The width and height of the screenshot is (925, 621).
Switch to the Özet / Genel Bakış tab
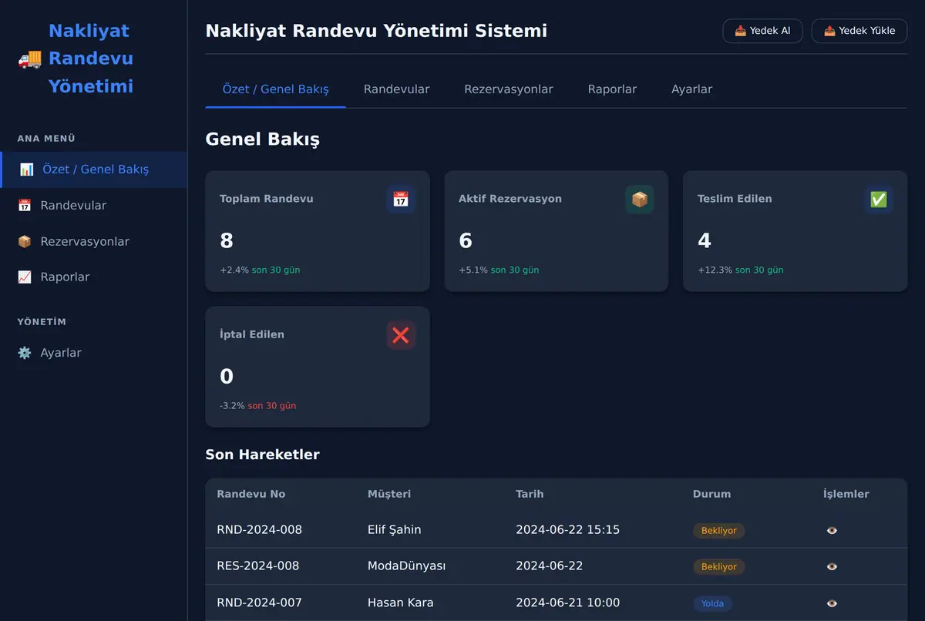pyautogui.click(x=275, y=89)
